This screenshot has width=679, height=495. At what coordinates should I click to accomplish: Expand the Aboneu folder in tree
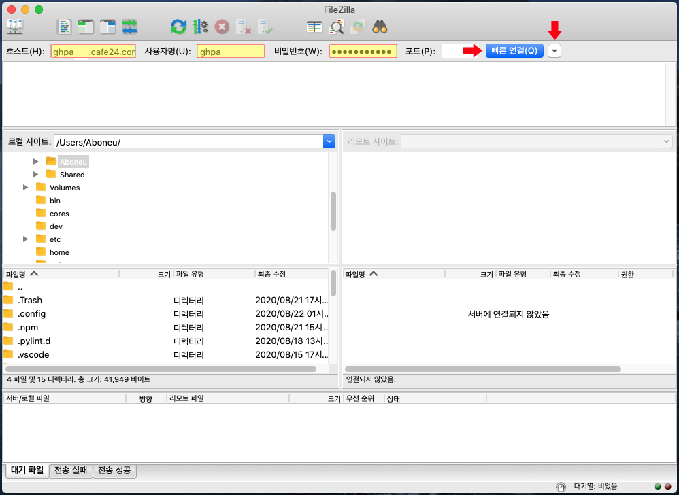35,161
